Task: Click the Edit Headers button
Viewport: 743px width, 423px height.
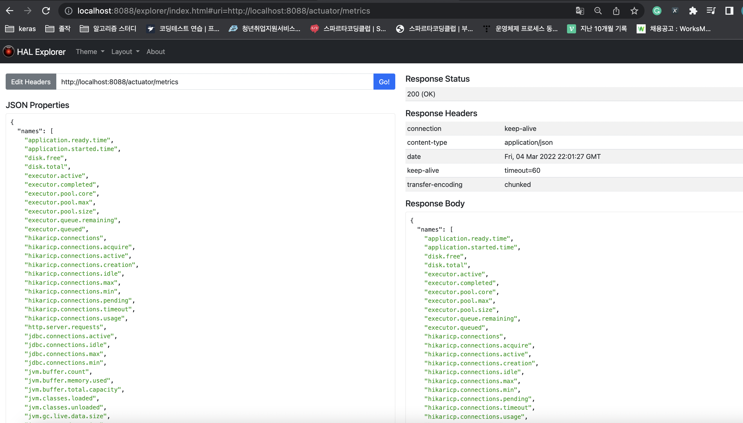Action: click(x=31, y=82)
